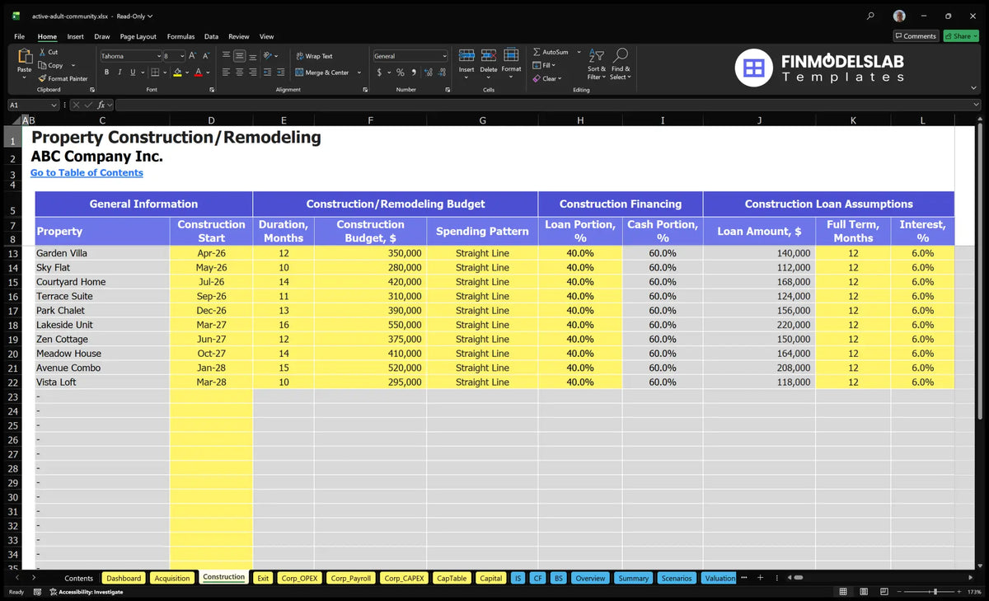Switch to the Insert ribbon tab
The width and height of the screenshot is (989, 601).
[x=75, y=36]
